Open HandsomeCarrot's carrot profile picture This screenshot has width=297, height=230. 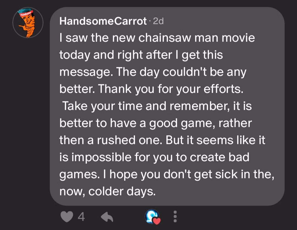(28, 23)
